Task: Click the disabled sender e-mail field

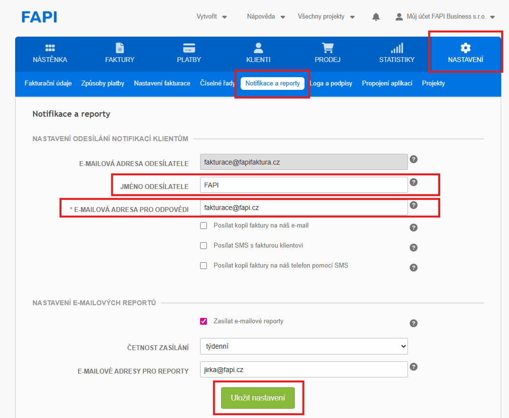Action: 304,162
